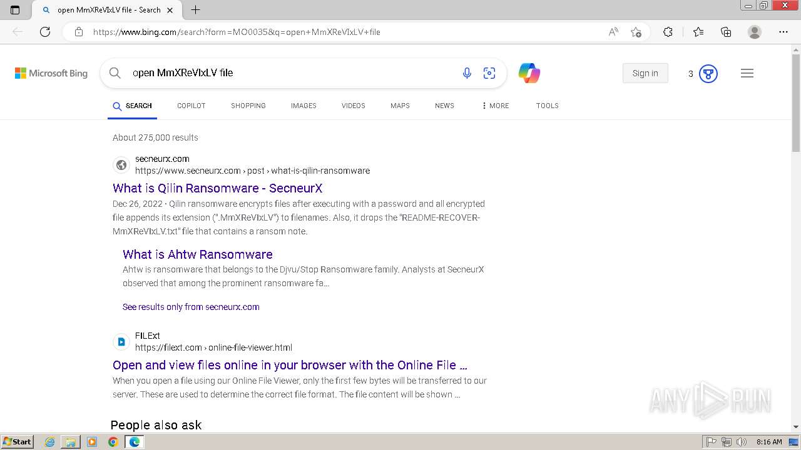Switch to the MAPS tab

click(400, 106)
